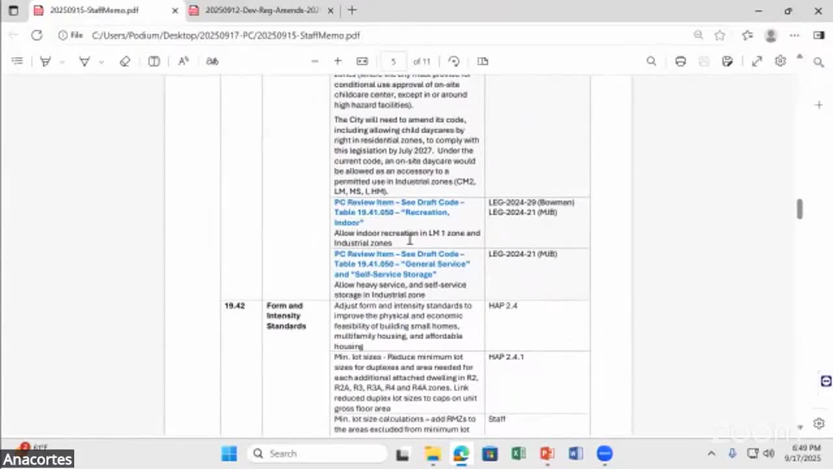This screenshot has height=469, width=833.
Task: Enter full screen PDF view
Action: (x=757, y=61)
